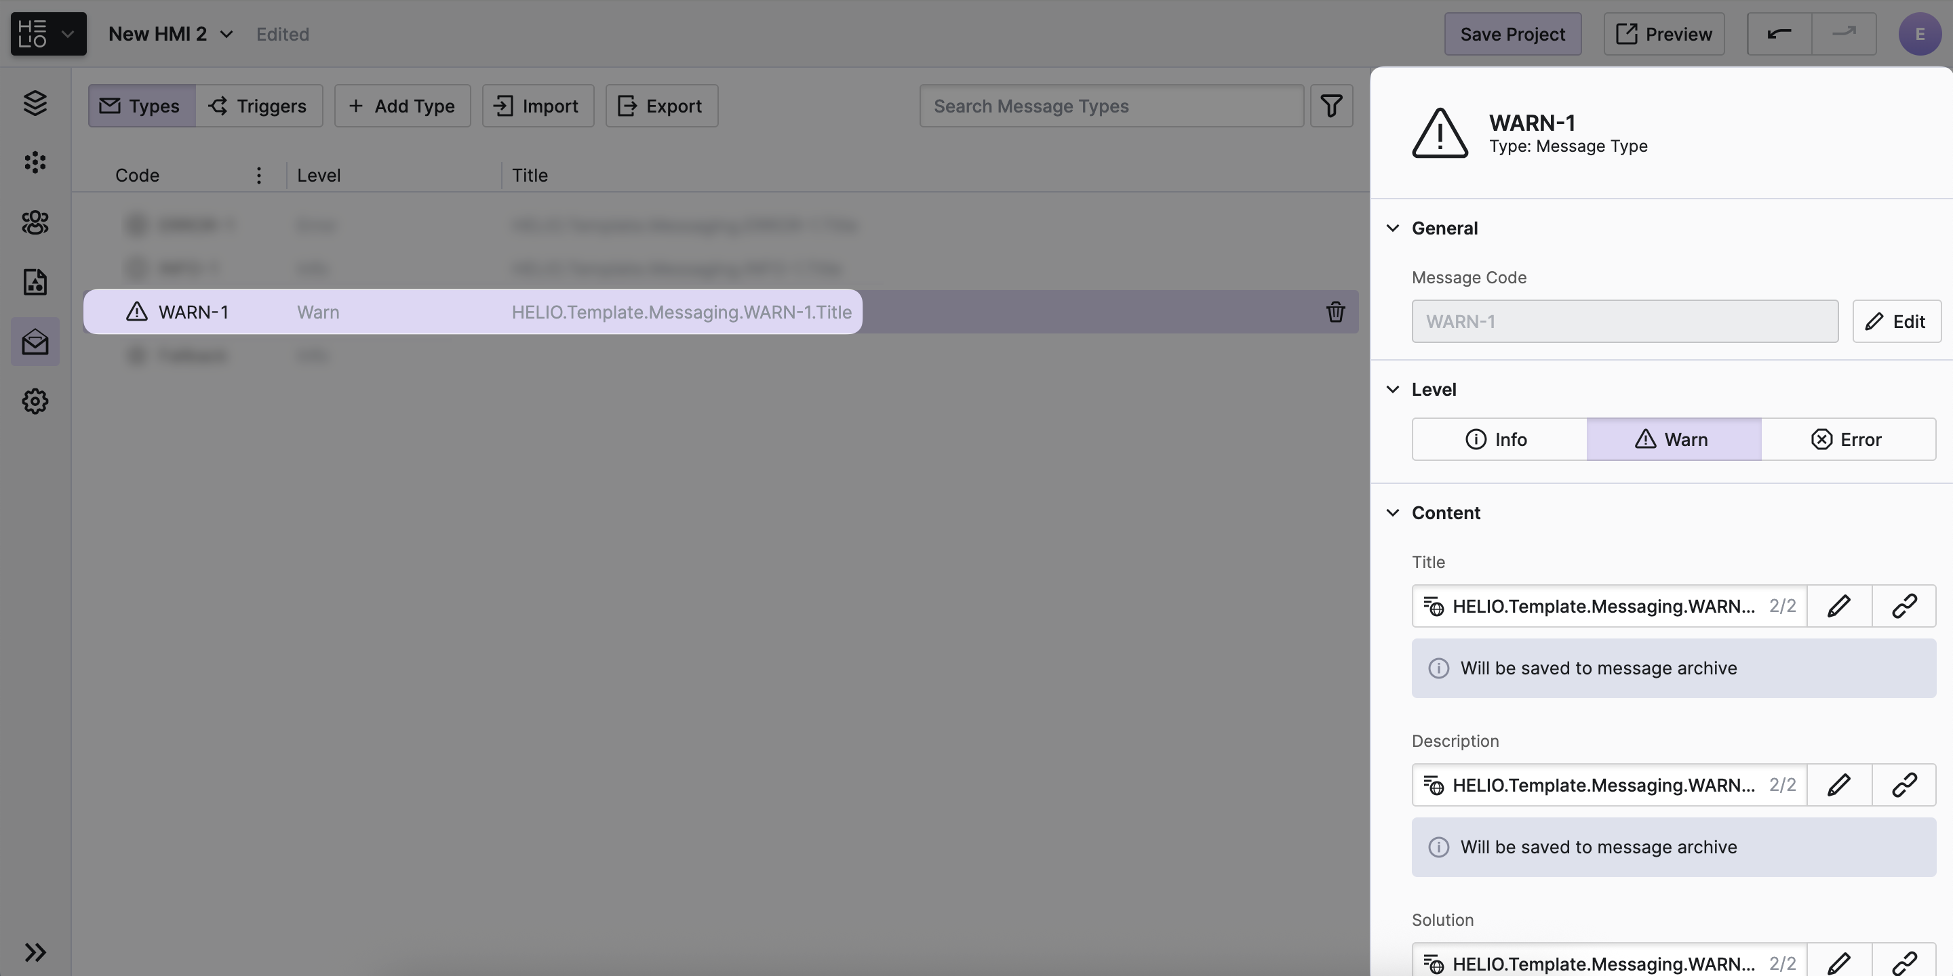Click pencil icon beside Title field

tap(1838, 606)
